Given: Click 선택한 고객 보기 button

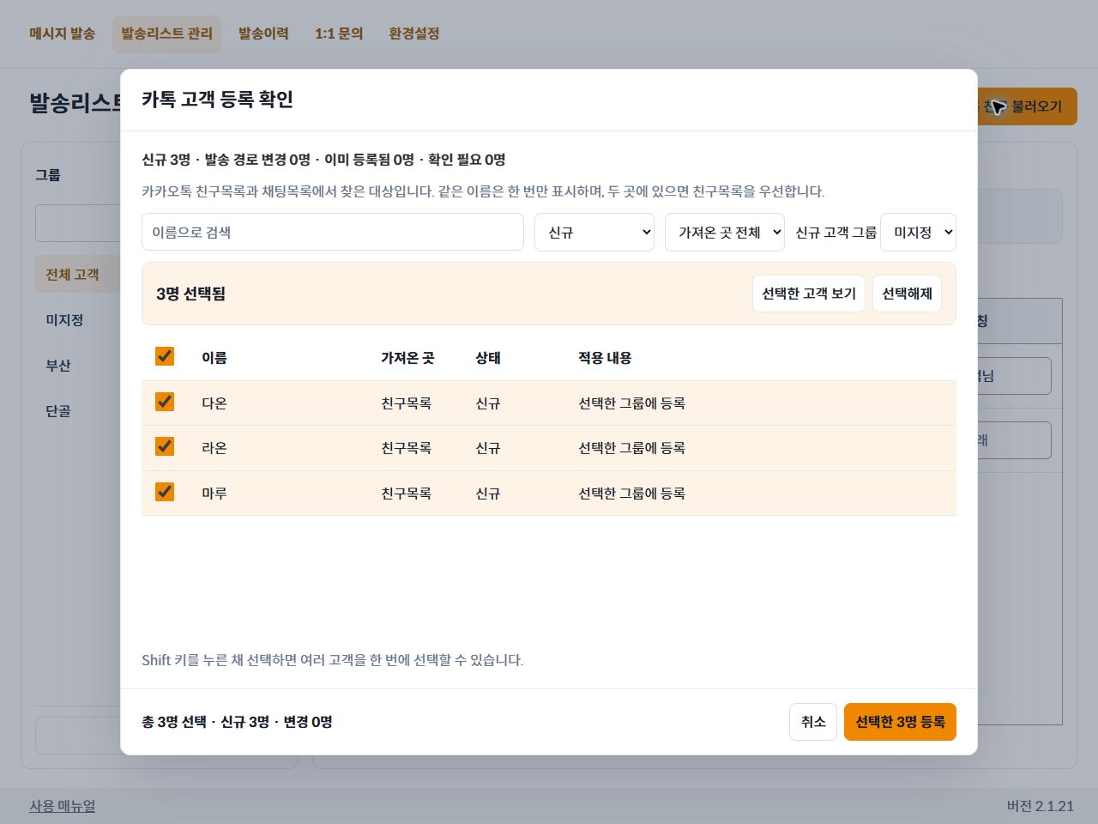Looking at the screenshot, I should point(809,294).
